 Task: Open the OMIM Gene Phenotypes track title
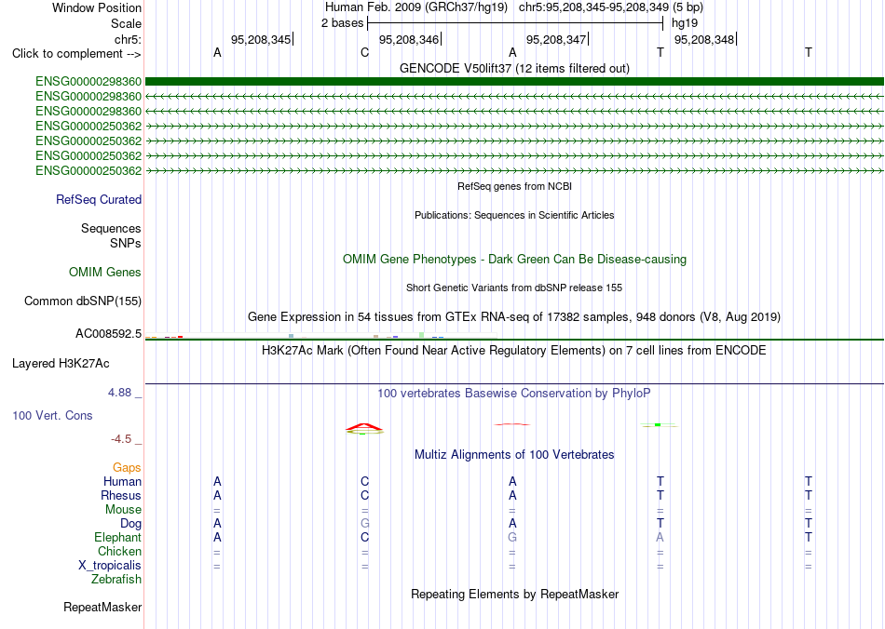514,260
